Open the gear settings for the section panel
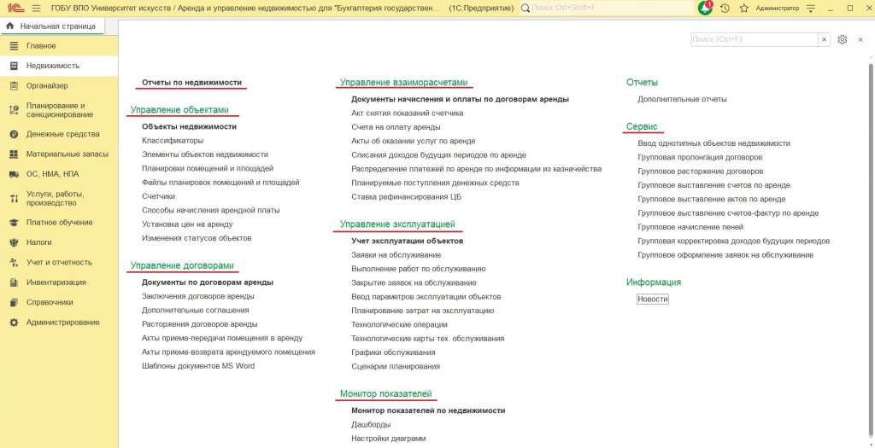The image size is (875, 448). click(x=843, y=39)
